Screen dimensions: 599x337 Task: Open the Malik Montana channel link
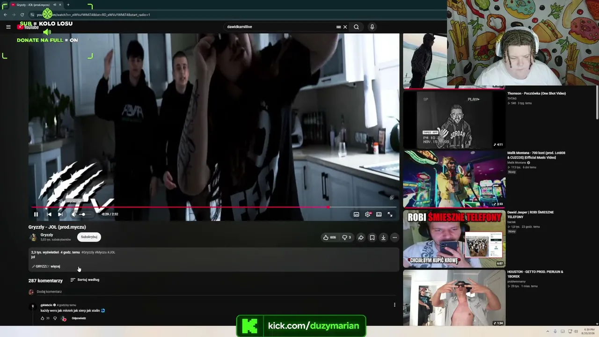click(517, 162)
